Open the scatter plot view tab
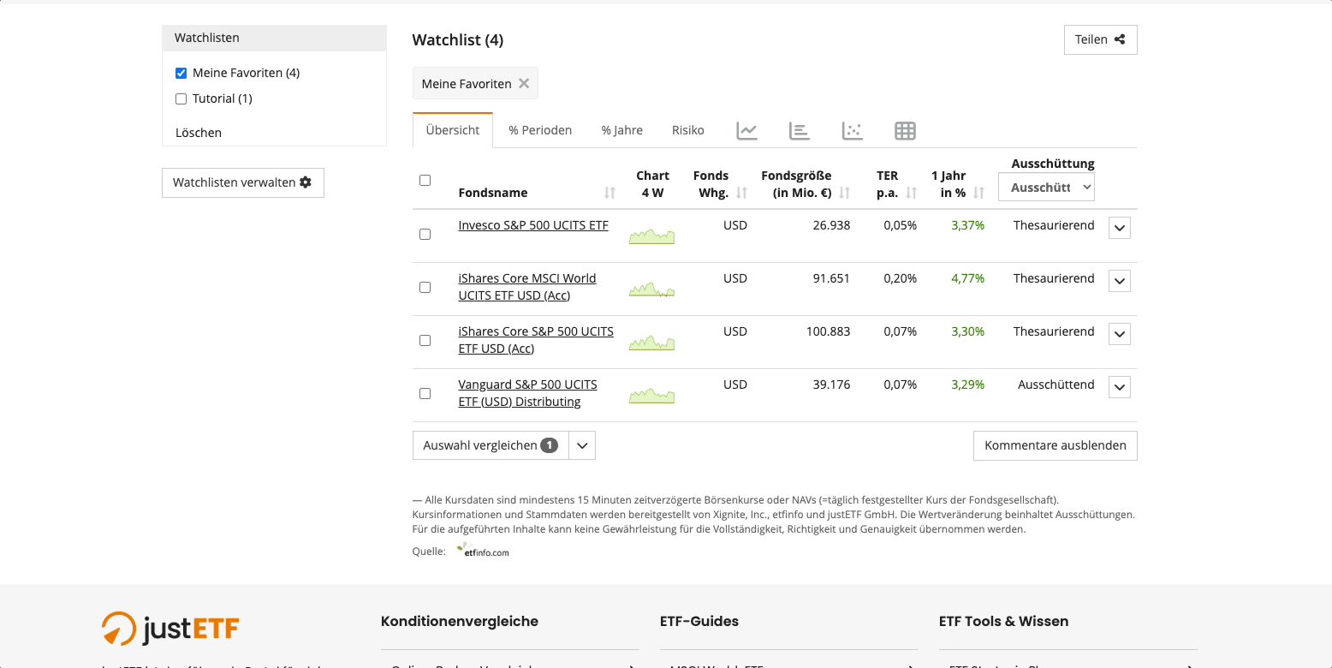 pyautogui.click(x=852, y=130)
